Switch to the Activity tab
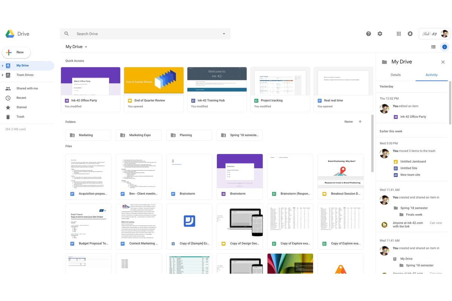 432,74
